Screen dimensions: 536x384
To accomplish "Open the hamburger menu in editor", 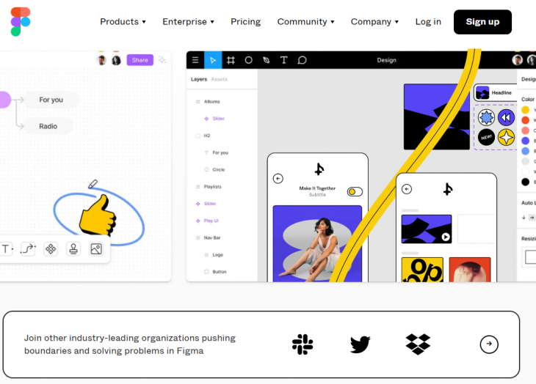I will (195, 60).
